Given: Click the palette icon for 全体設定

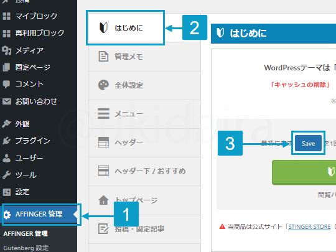Looking at the screenshot, I should tap(103, 85).
